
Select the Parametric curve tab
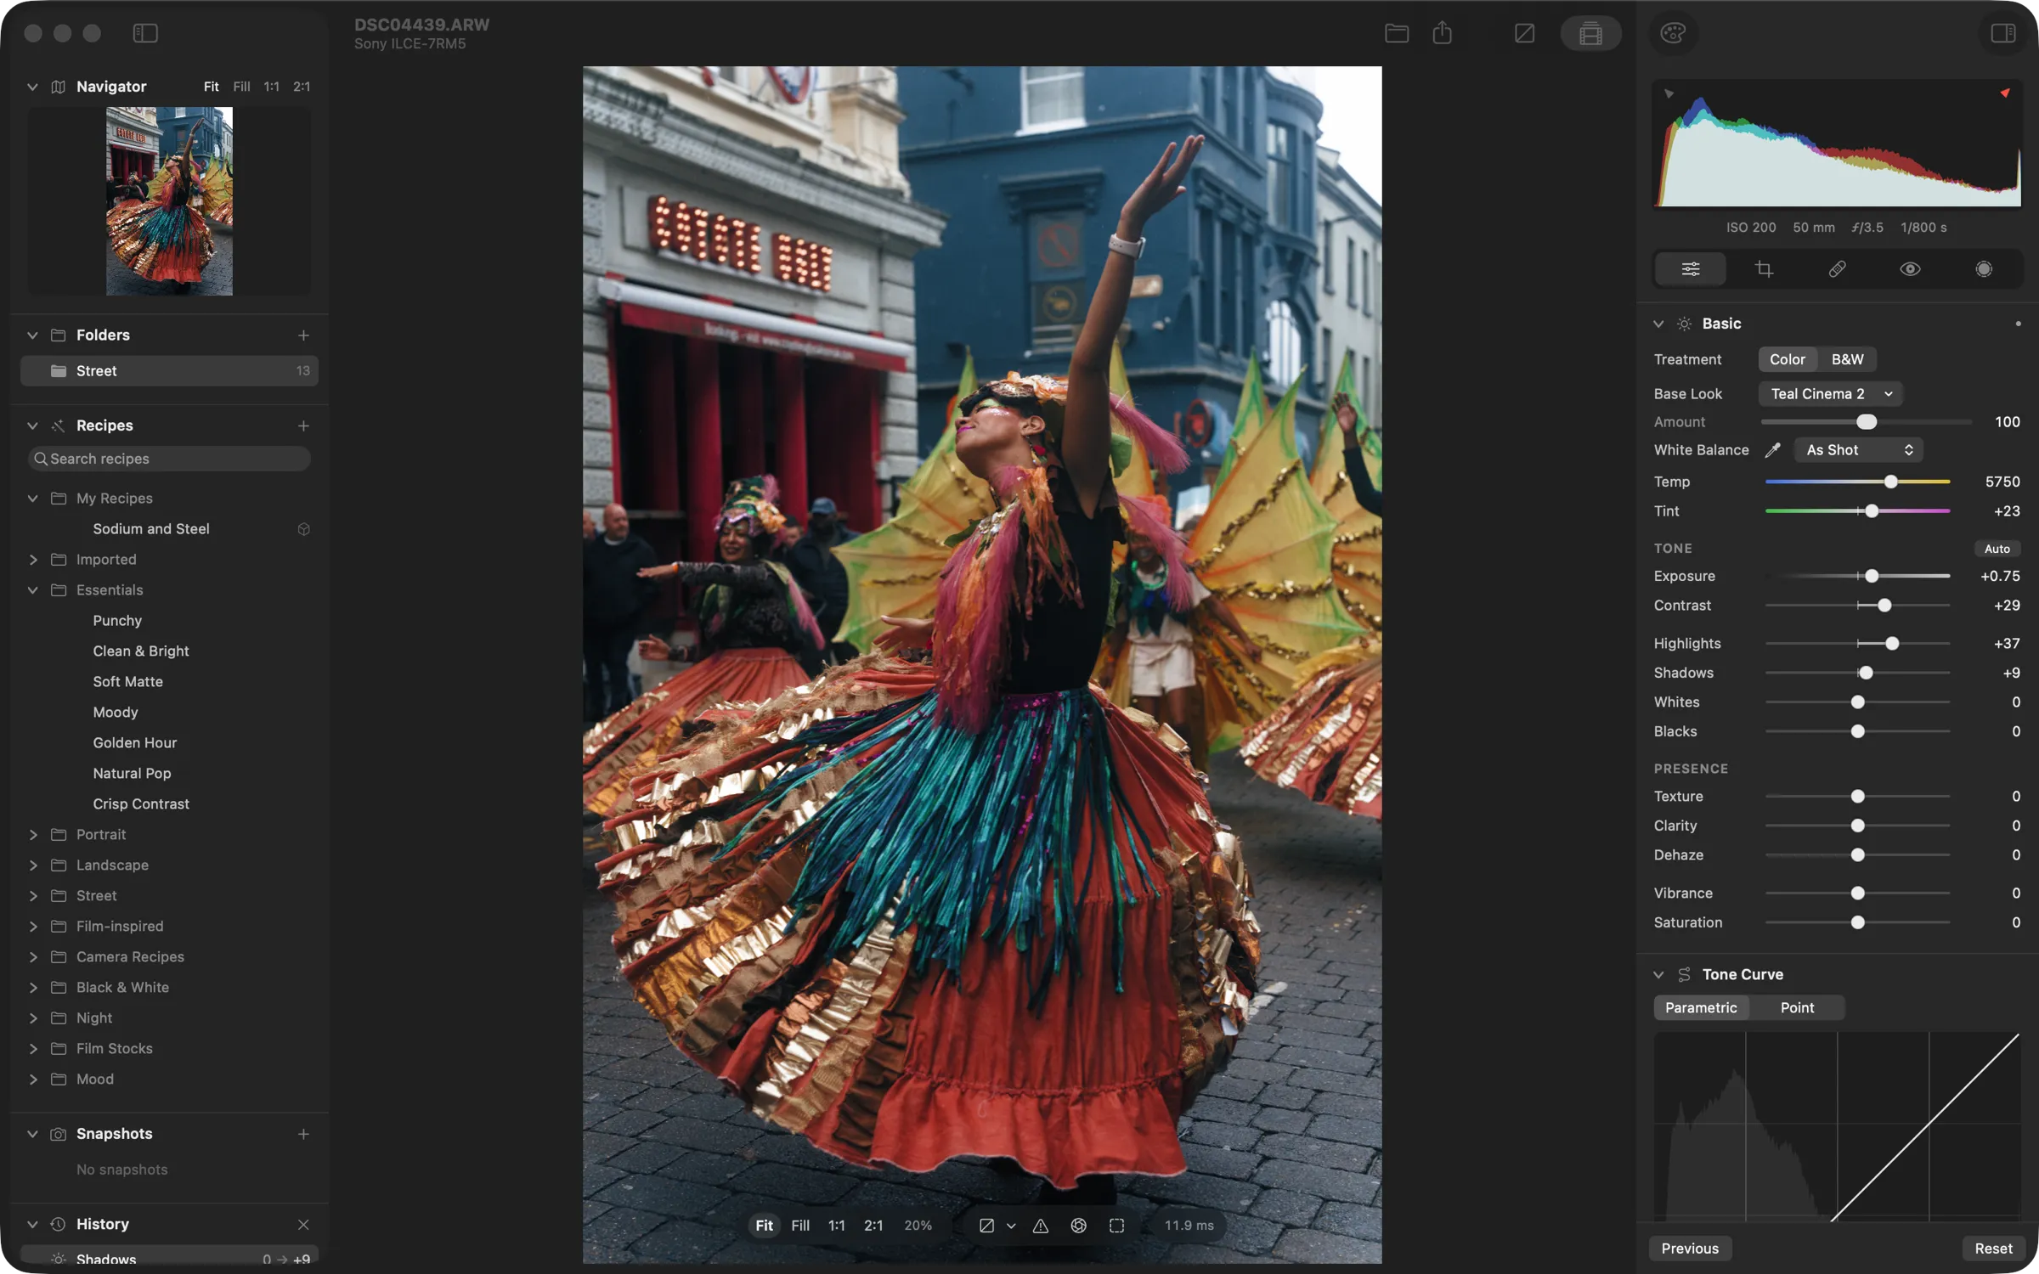point(1701,1007)
